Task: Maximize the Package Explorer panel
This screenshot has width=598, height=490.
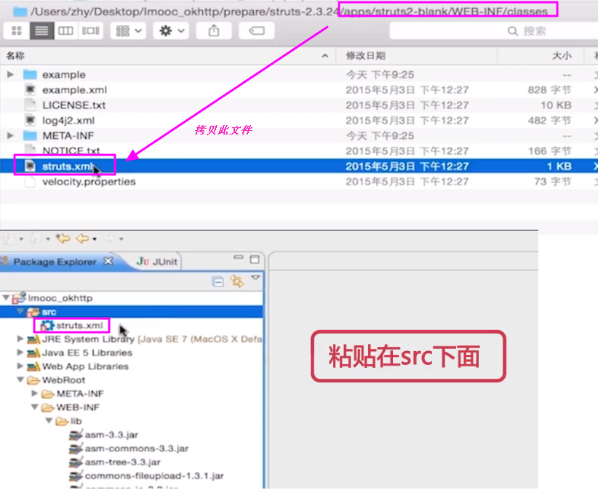Action: click(255, 260)
